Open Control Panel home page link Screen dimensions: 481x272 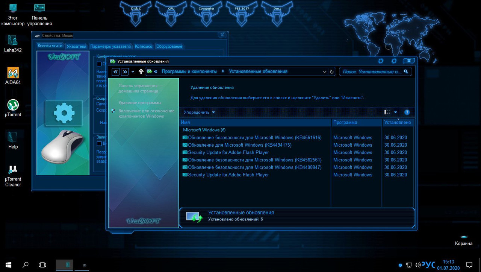pos(141,88)
